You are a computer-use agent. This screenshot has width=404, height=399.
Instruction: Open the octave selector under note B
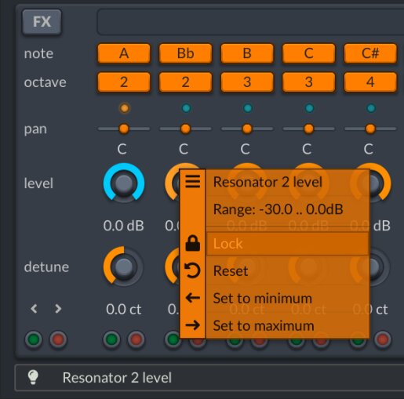(247, 82)
